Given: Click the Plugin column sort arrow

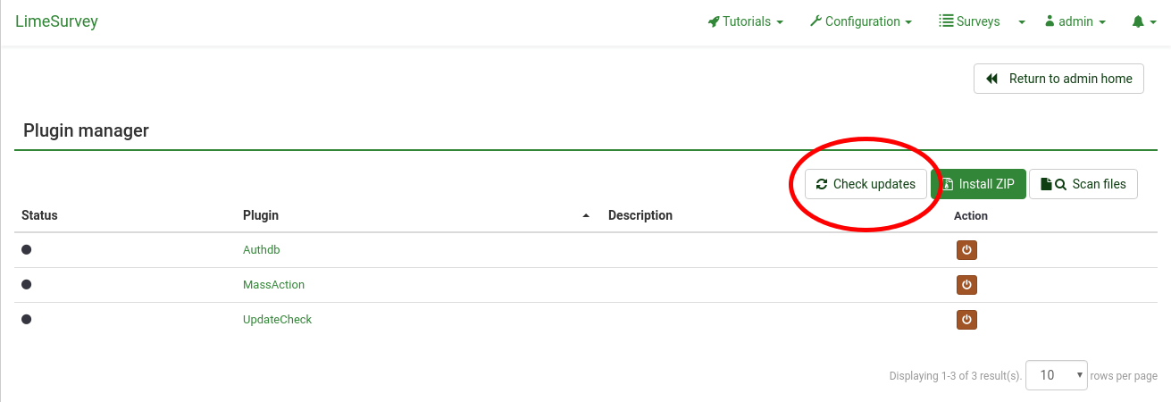Looking at the screenshot, I should 587,216.
